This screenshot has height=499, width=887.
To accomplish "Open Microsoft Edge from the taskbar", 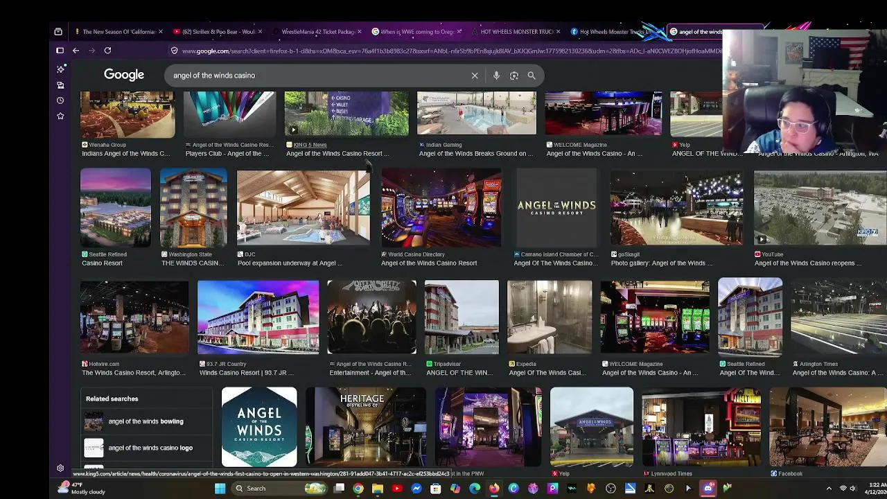I will point(475,489).
